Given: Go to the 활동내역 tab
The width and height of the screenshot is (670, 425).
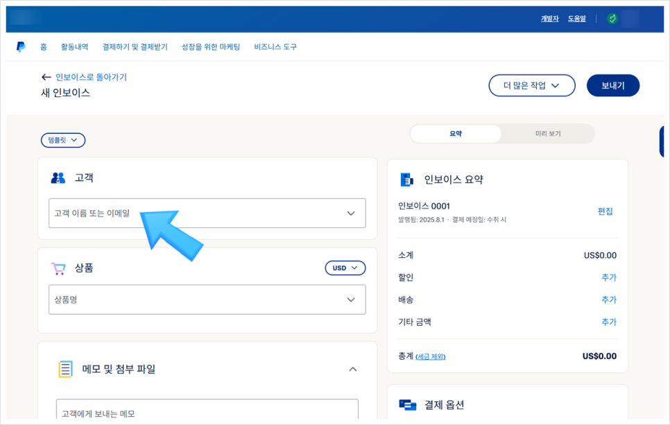Looking at the screenshot, I should pos(74,46).
